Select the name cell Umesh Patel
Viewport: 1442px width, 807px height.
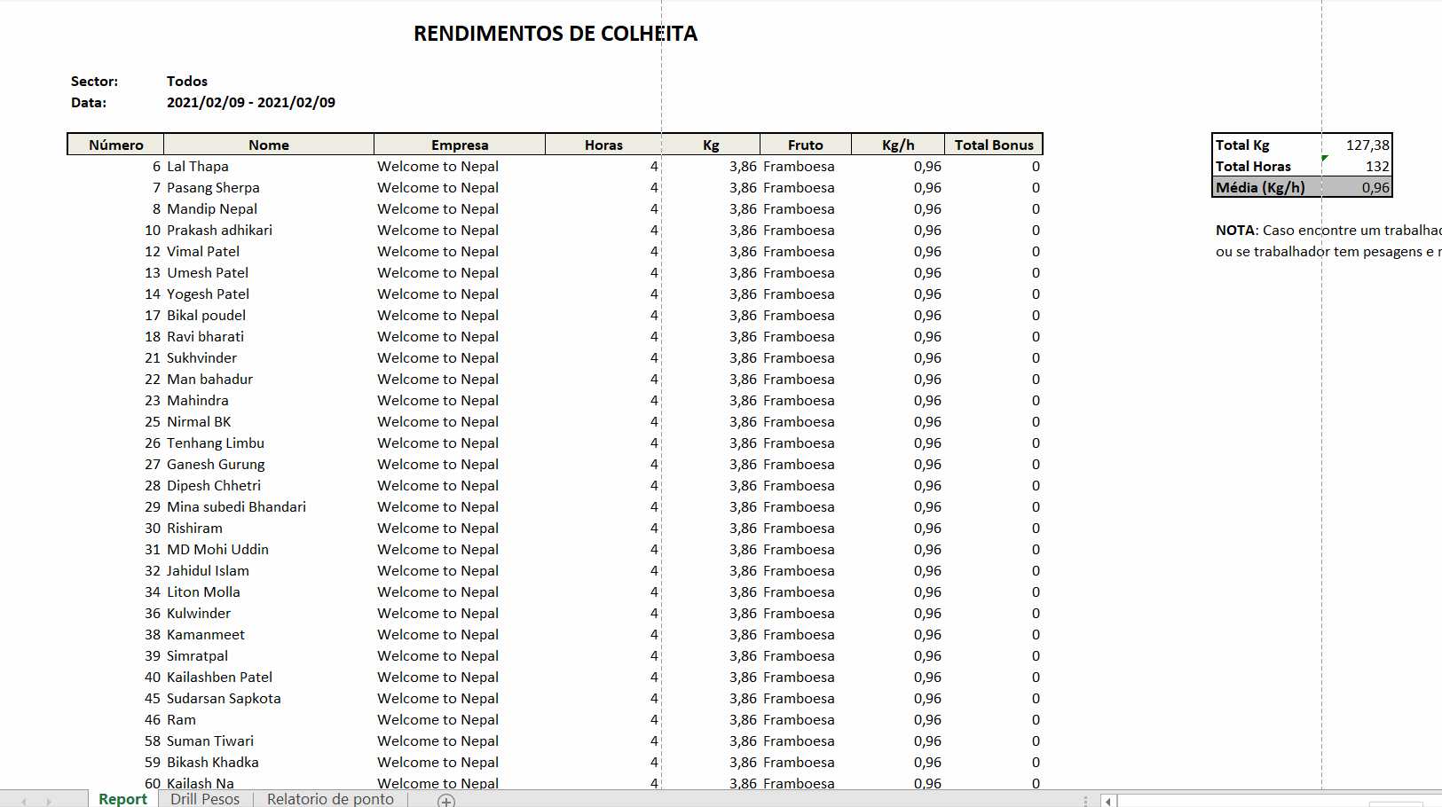(208, 272)
